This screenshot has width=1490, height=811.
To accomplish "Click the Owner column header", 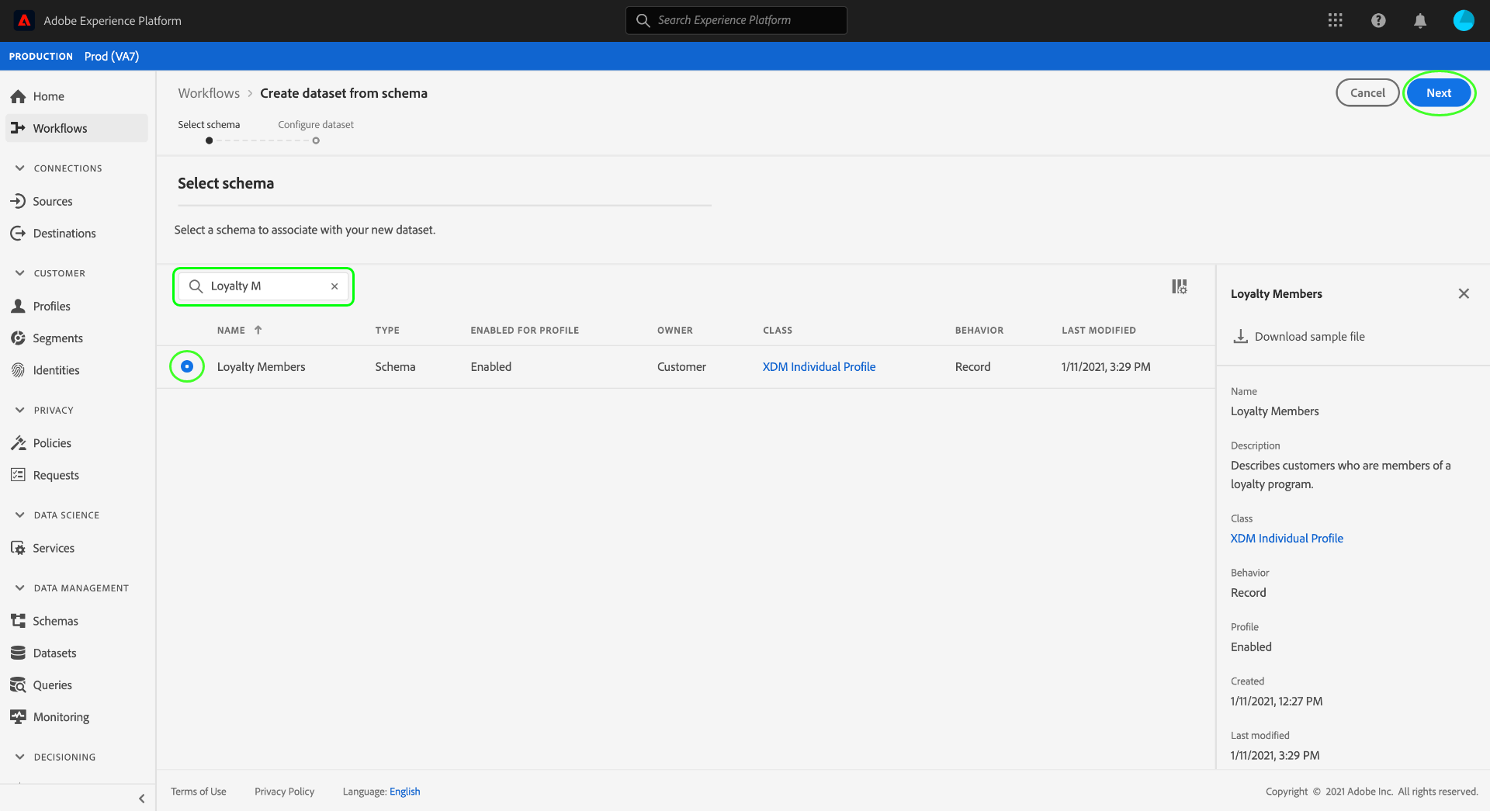I will (x=675, y=330).
